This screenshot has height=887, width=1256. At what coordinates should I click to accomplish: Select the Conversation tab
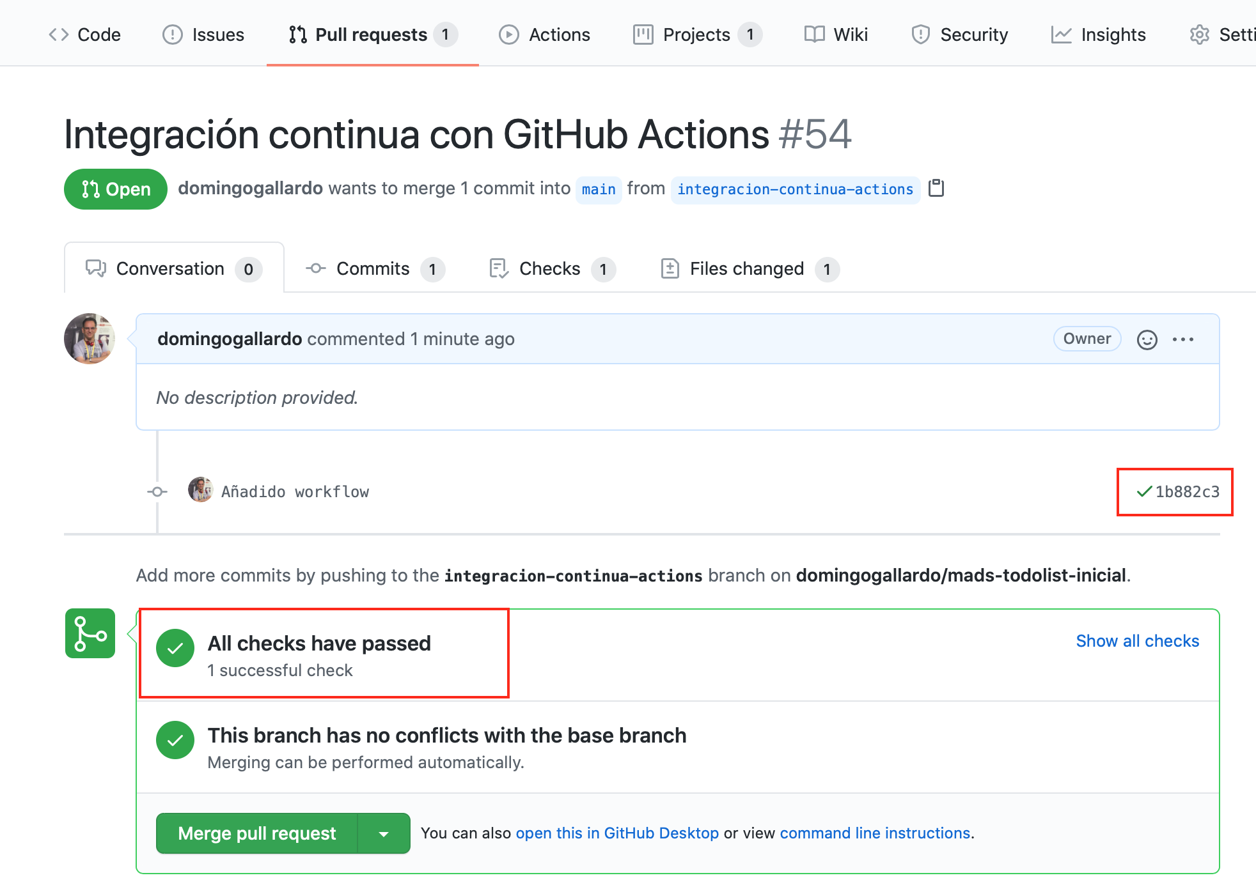[174, 269]
